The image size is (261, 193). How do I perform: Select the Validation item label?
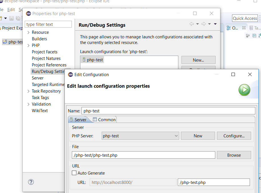[41, 104]
